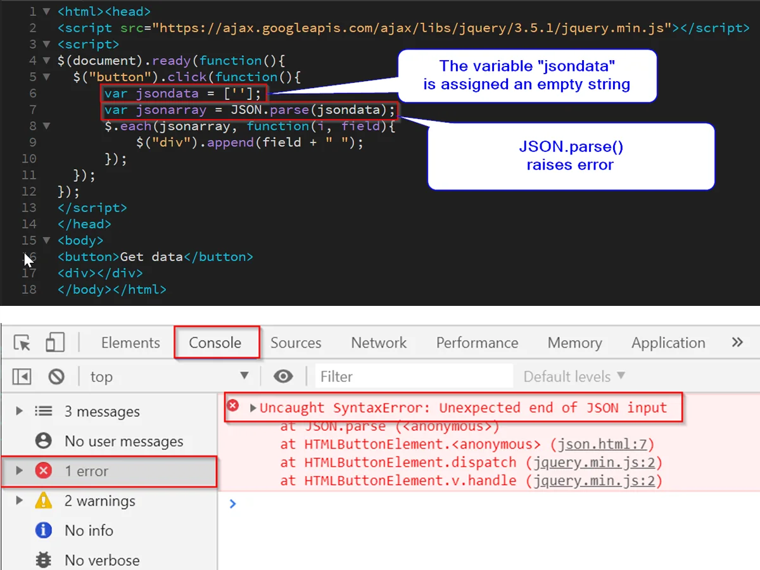Open the Memory tab
Viewport: 760px width, 570px height.
574,343
